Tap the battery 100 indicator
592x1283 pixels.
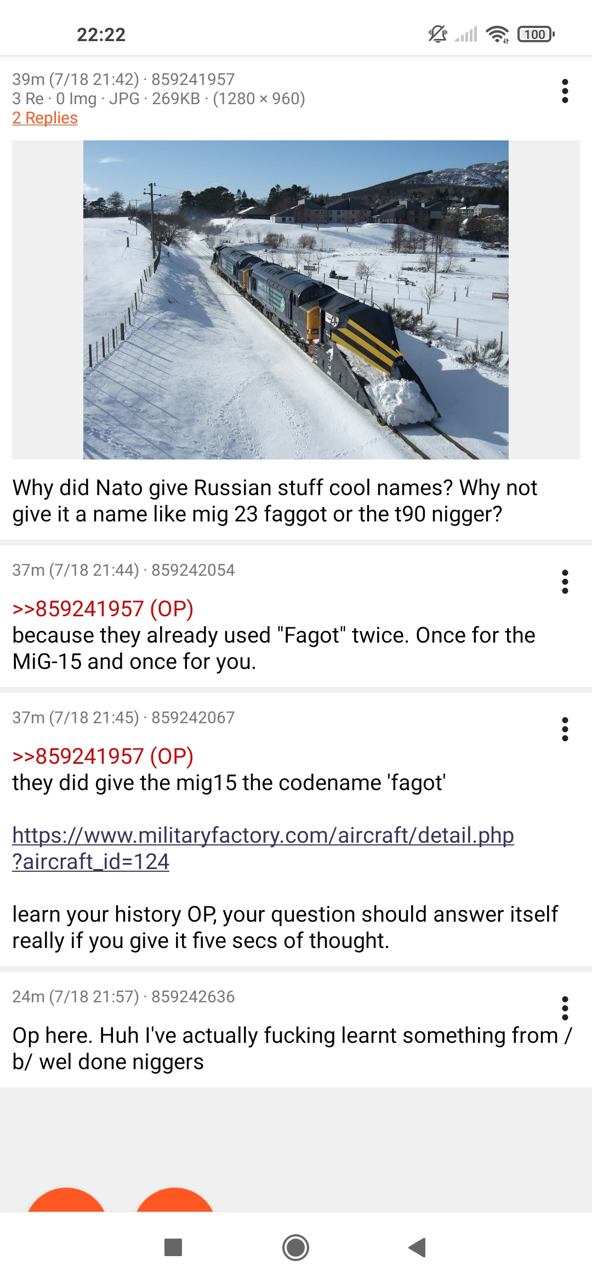[x=536, y=34]
